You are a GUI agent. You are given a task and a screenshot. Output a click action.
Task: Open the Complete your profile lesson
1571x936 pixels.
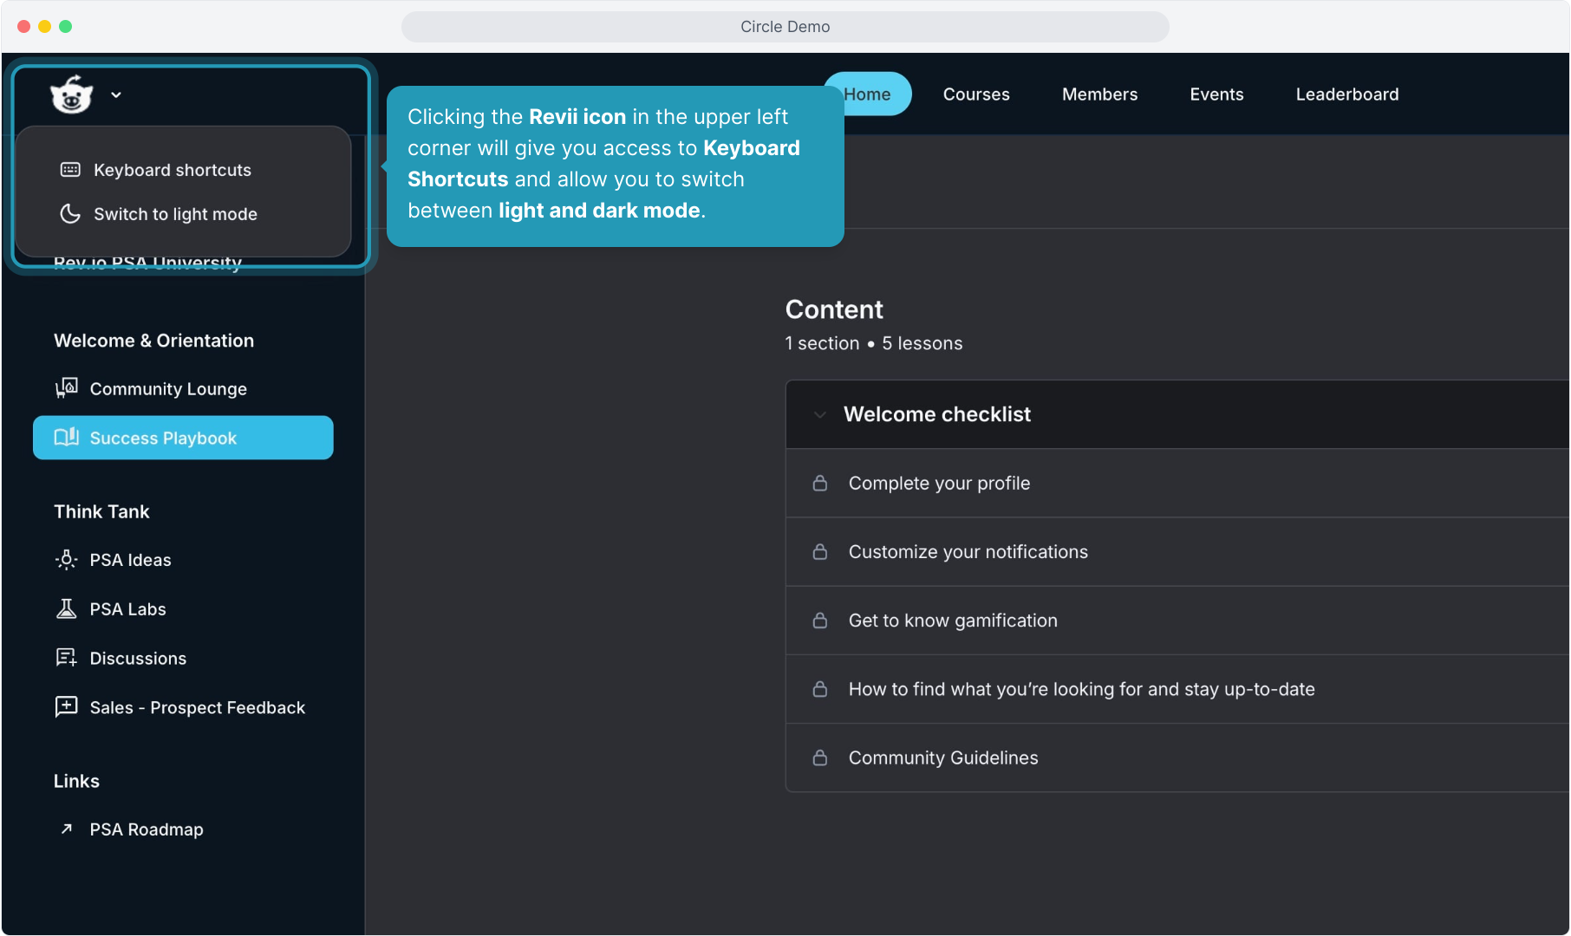tap(939, 484)
